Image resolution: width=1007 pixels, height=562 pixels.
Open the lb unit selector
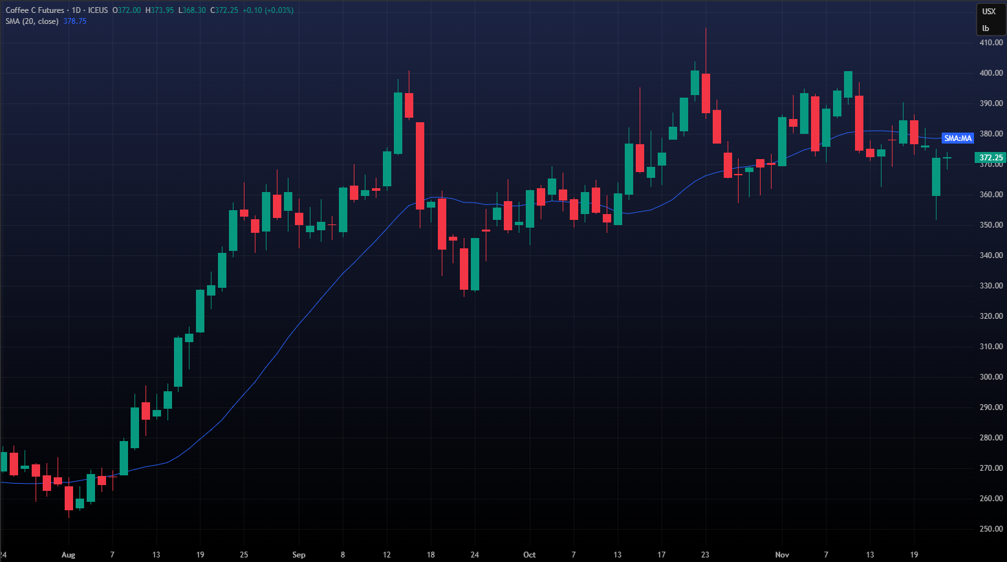(x=986, y=28)
